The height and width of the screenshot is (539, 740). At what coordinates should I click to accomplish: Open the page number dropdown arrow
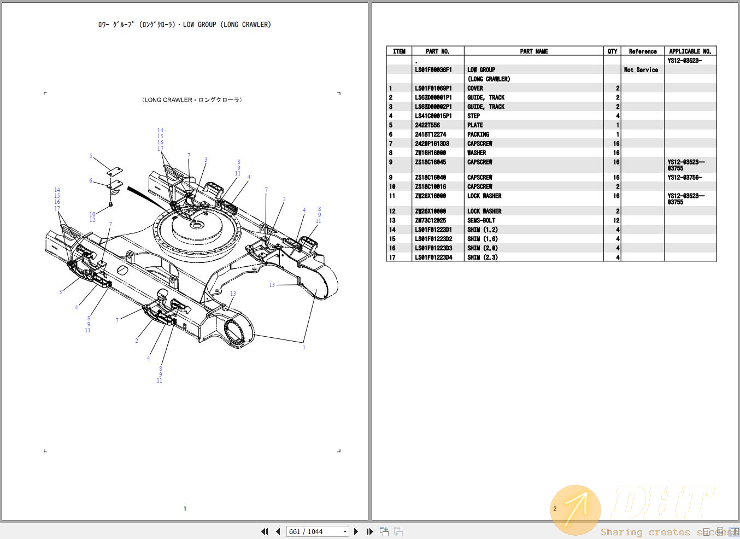345,531
